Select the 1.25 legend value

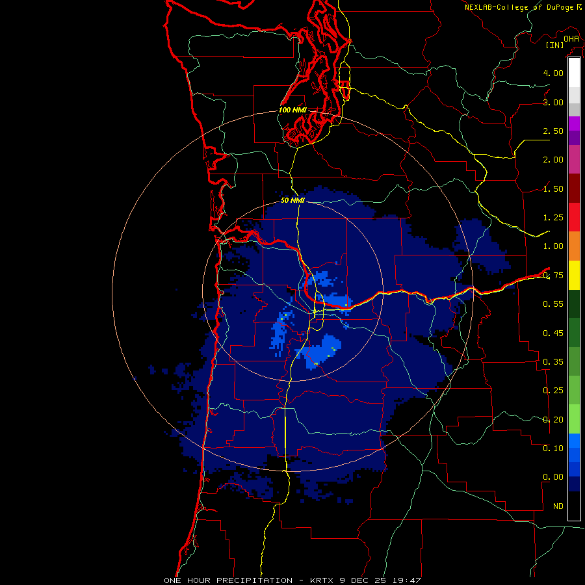553,218
